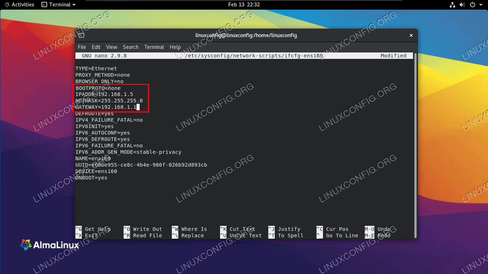Image resolution: width=488 pixels, height=274 pixels.
Task: Click the DEVICE=ens160 line
Action: click(96, 171)
